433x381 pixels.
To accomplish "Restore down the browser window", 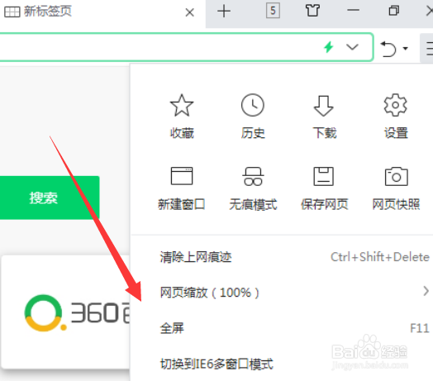I will pos(394,11).
